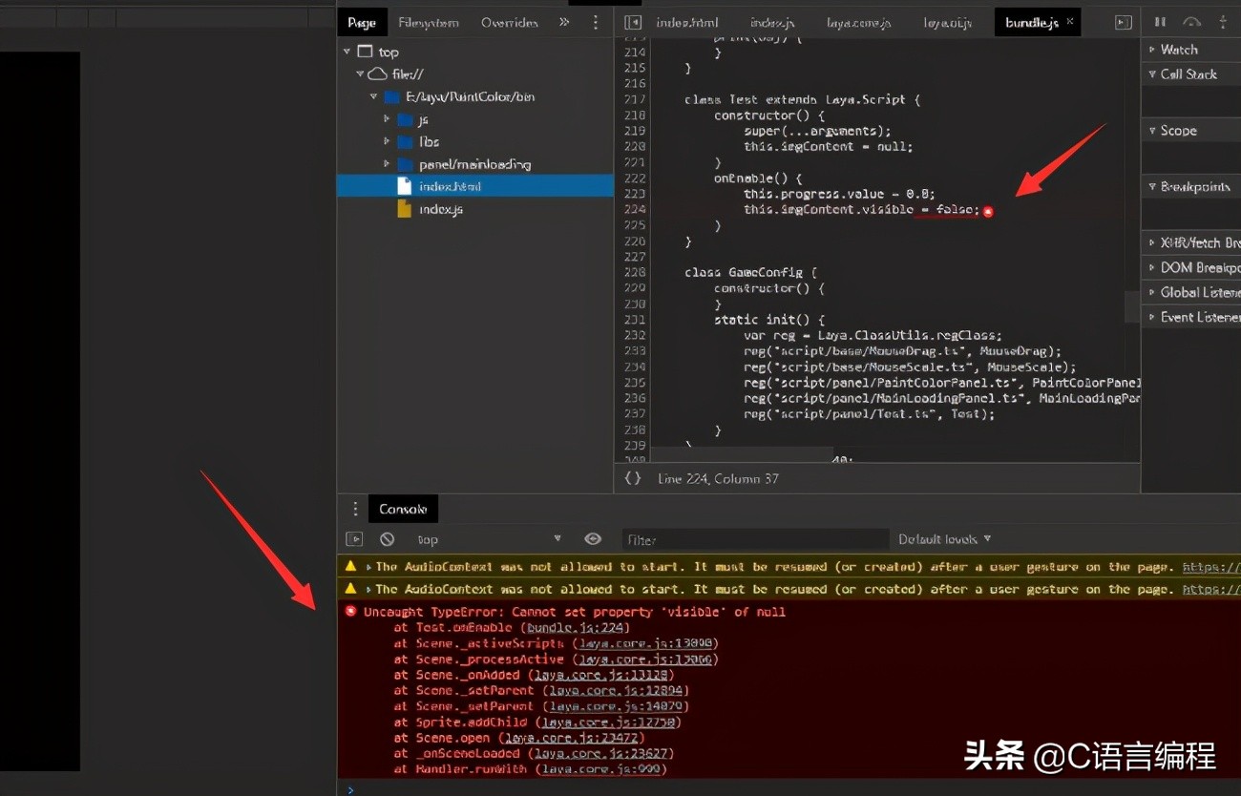Collapse the Call Stack section
This screenshot has height=796, width=1241.
1189,73
